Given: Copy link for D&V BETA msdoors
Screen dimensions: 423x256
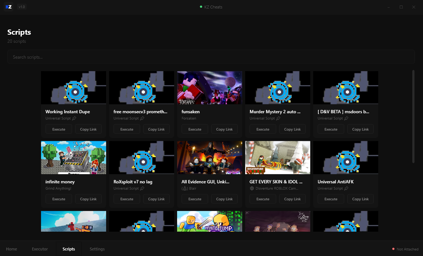Looking at the screenshot, I should click(360, 129).
